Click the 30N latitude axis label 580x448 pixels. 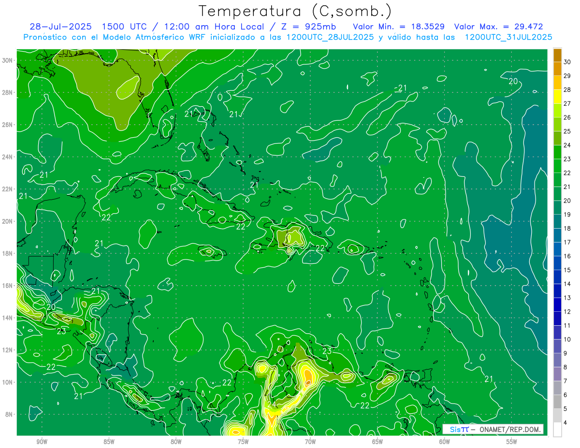(x=8, y=60)
